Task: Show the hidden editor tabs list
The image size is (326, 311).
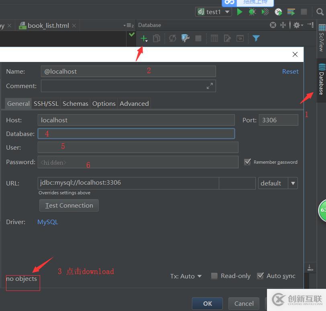Action: coord(128,25)
